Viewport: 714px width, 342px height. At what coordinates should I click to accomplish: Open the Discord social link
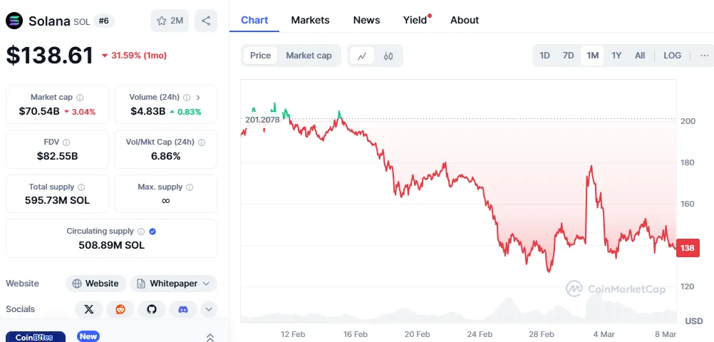pyautogui.click(x=182, y=309)
